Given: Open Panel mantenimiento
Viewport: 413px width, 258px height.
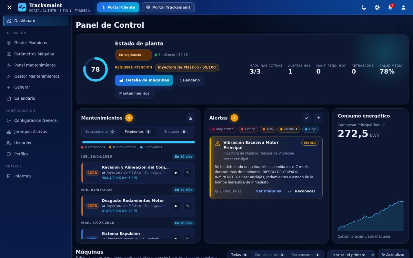Looking at the screenshot, I should pos(36,65).
